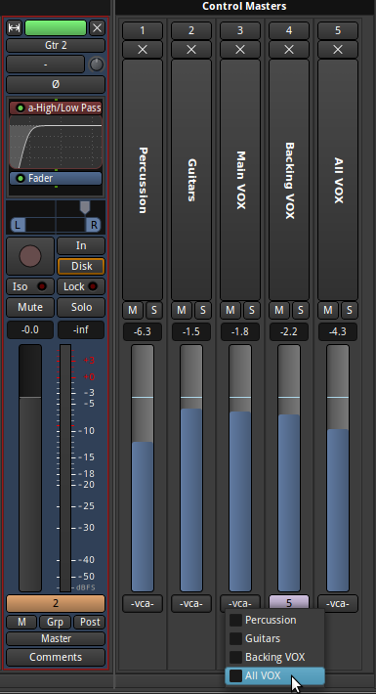Toggle the solo Lock button
Image resolution: width=376 pixels, height=694 pixels.
[x=81, y=286]
